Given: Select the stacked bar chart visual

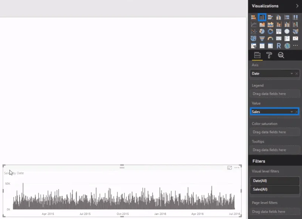Looking at the screenshot, I should [253, 17].
